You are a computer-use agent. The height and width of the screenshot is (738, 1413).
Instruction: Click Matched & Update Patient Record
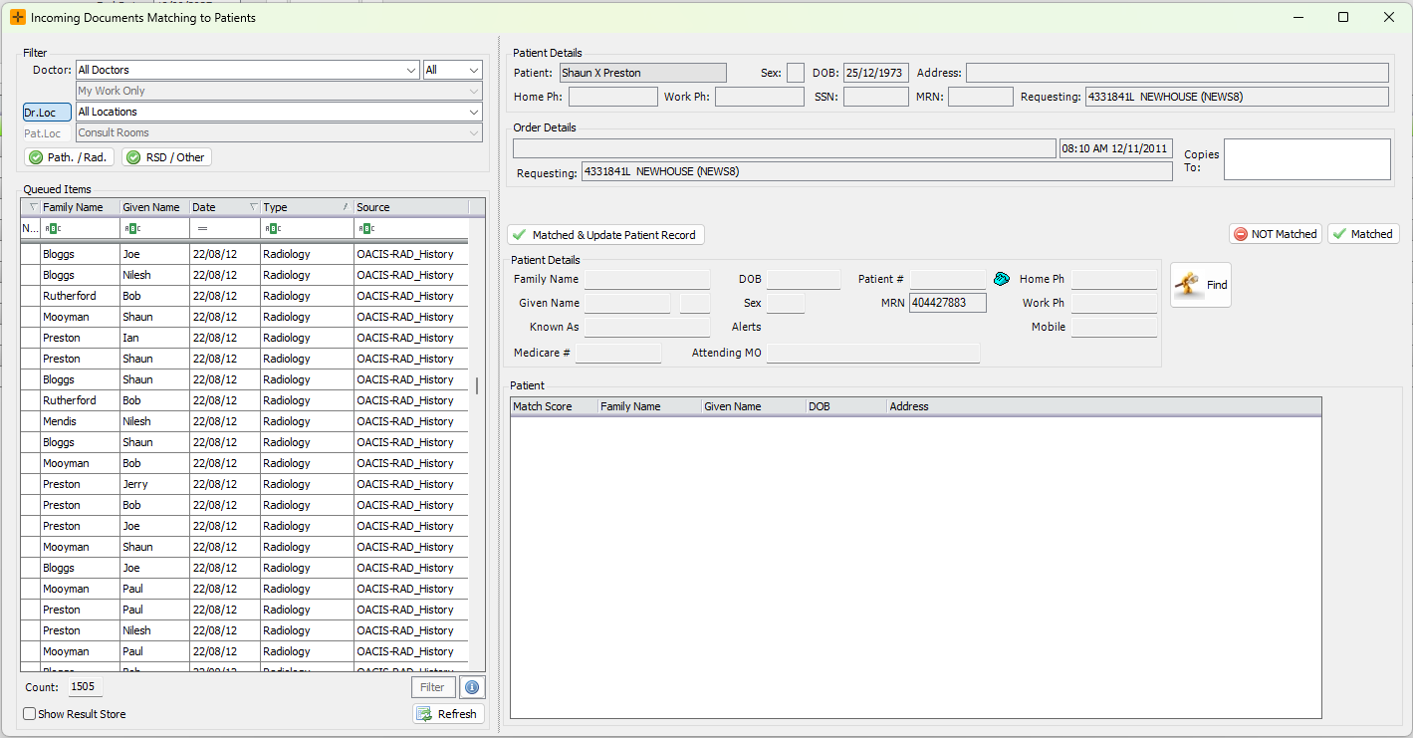pos(604,235)
